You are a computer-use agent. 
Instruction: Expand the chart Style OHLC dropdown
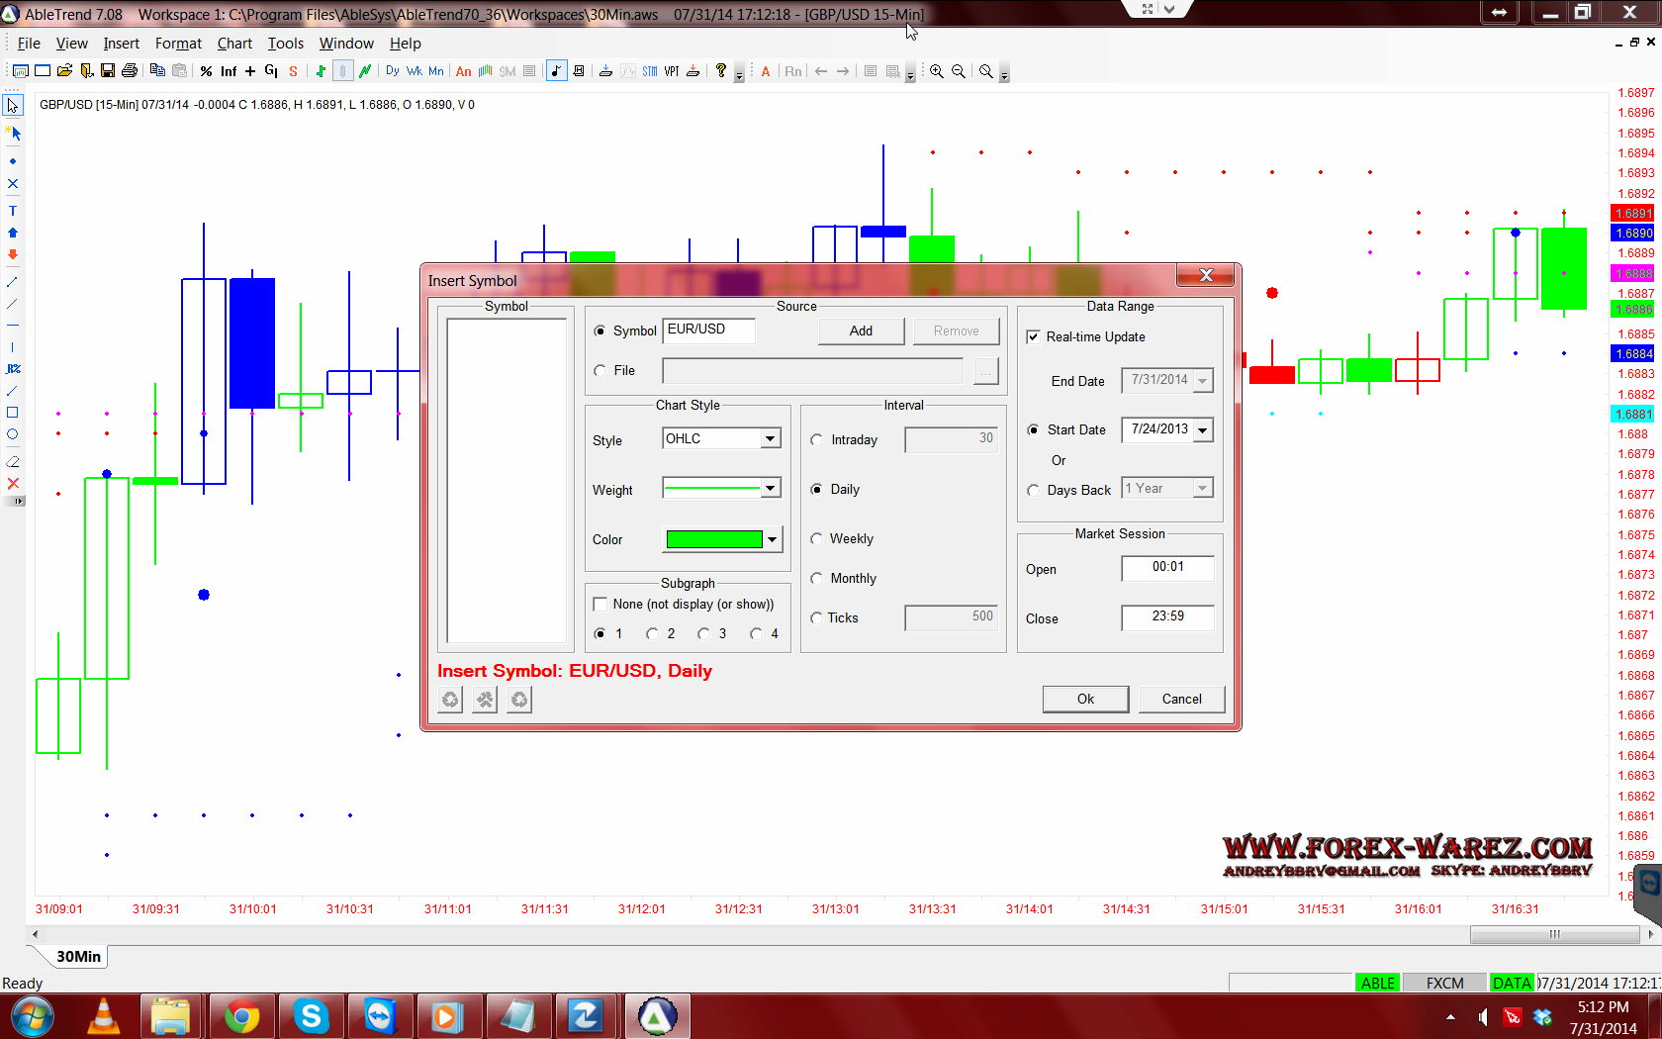tap(770, 439)
